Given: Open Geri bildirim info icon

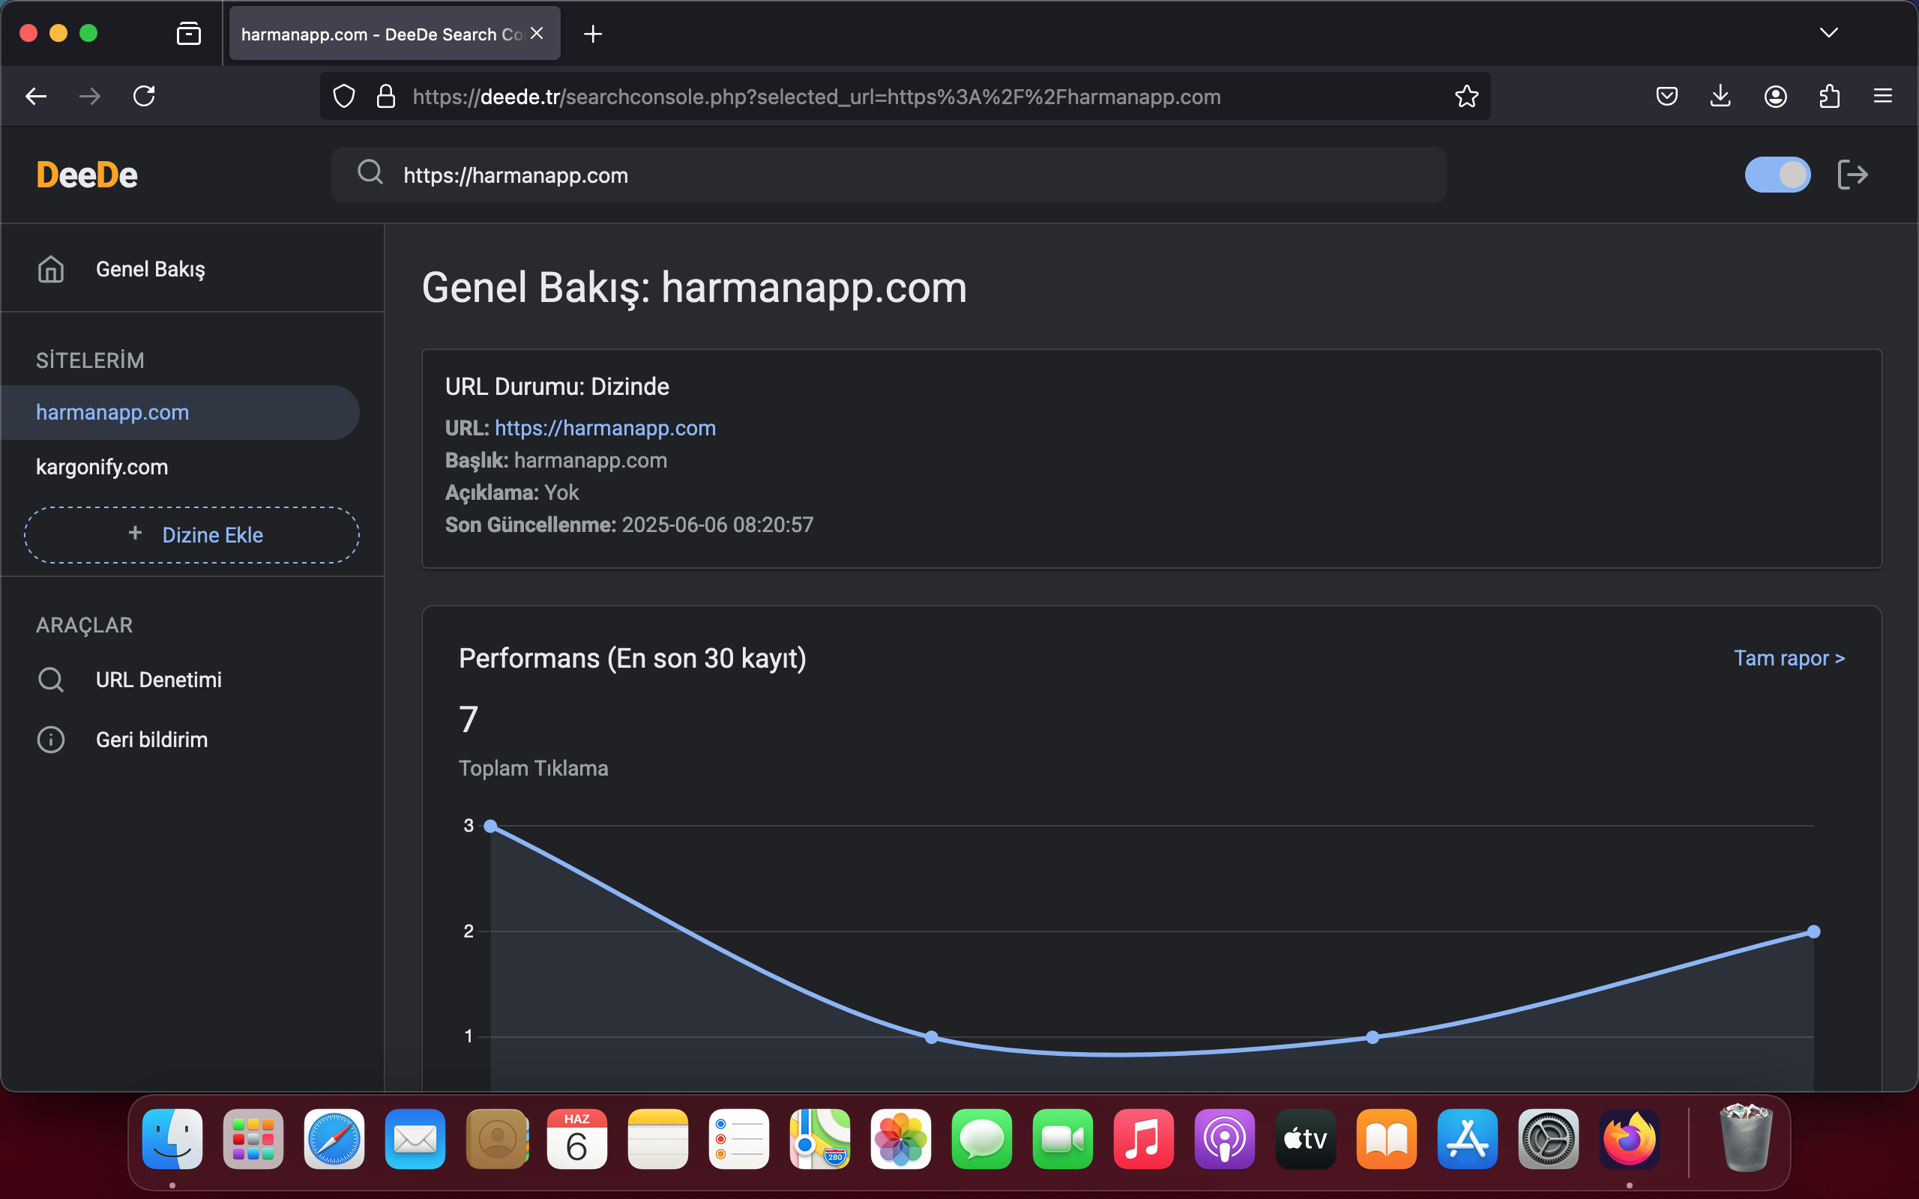Looking at the screenshot, I should point(51,740).
